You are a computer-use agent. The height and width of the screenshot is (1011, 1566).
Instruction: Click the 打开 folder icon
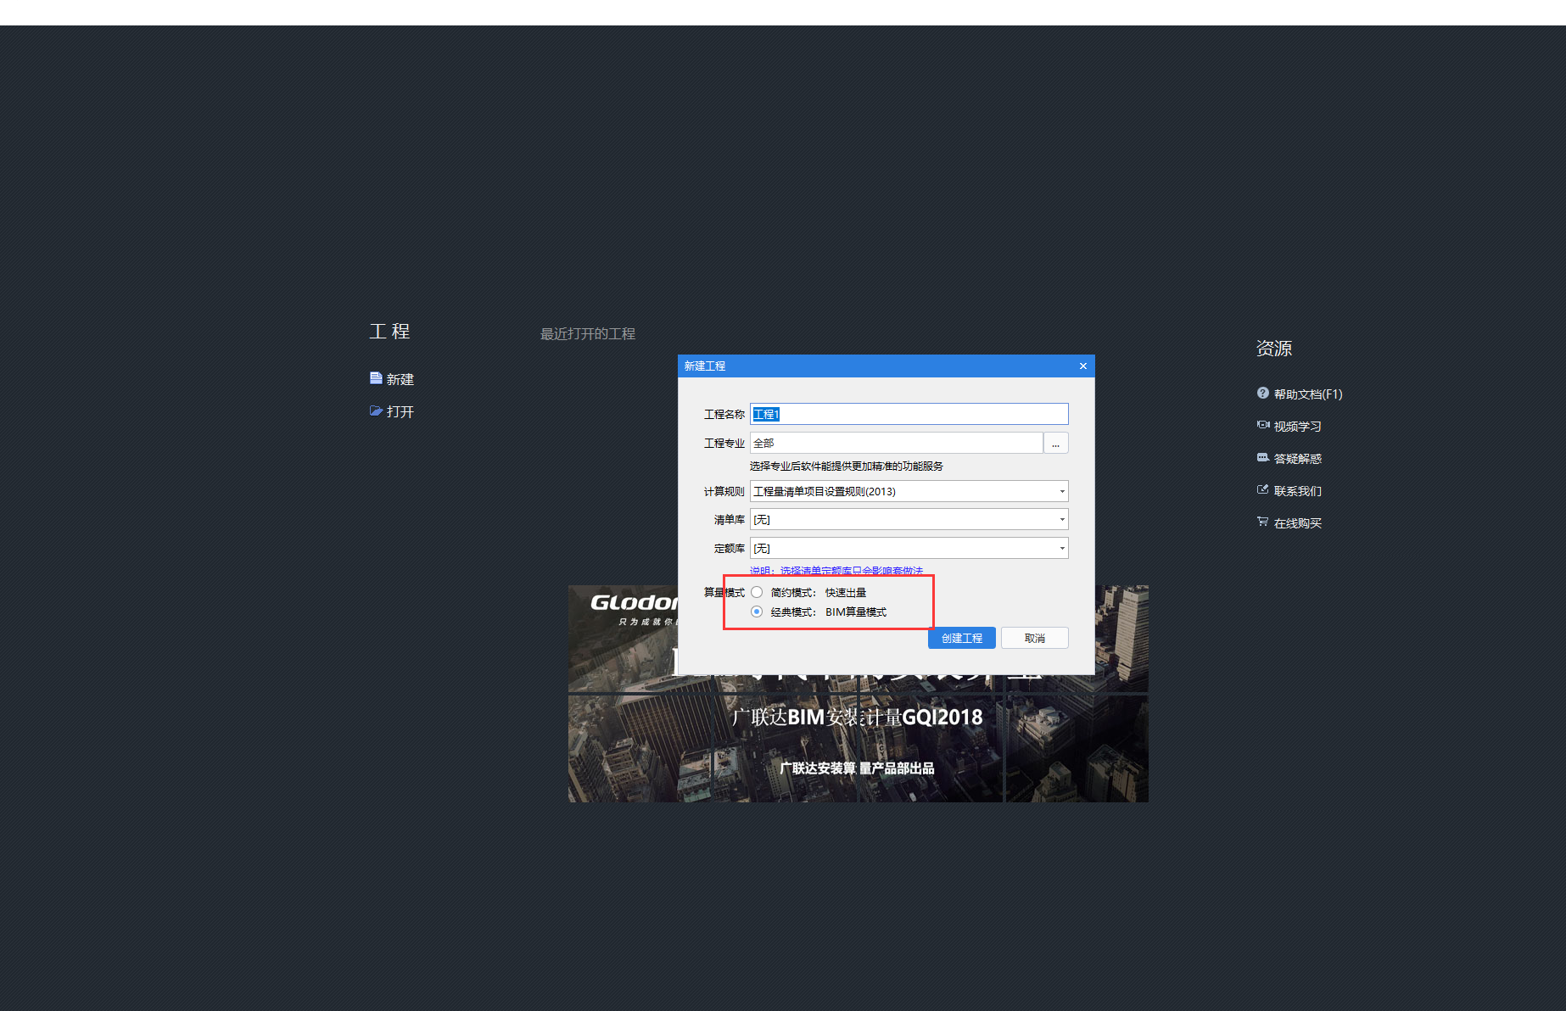(x=376, y=411)
